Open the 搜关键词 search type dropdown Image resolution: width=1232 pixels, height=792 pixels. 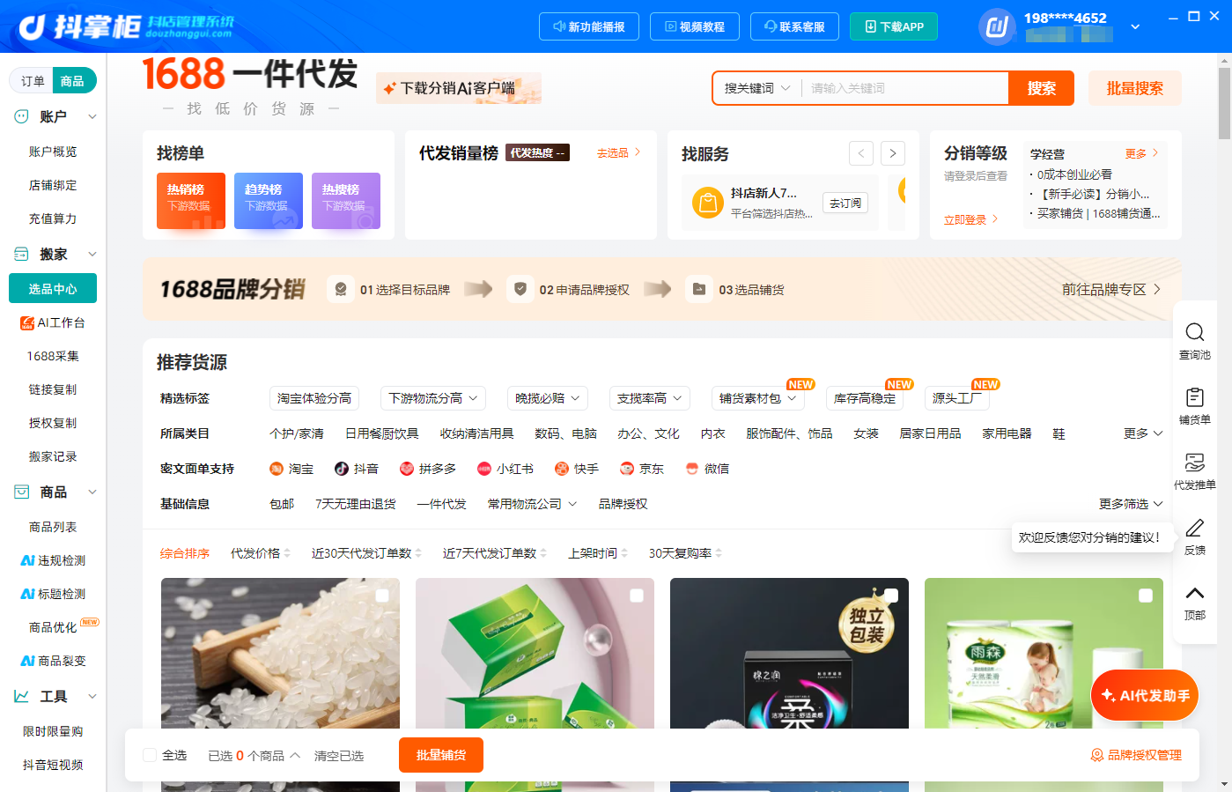[x=757, y=88]
